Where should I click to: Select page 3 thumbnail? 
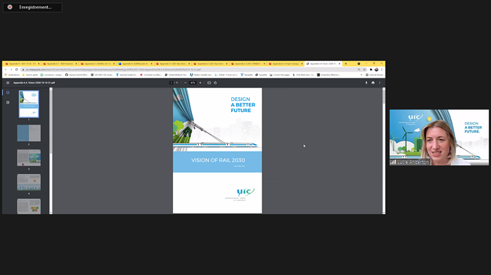(29, 157)
